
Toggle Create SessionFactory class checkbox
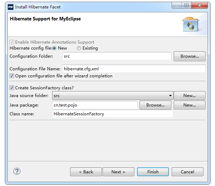pos(12,88)
